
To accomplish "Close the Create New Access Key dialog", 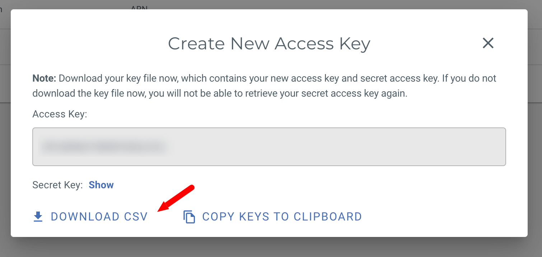I will click(x=488, y=43).
